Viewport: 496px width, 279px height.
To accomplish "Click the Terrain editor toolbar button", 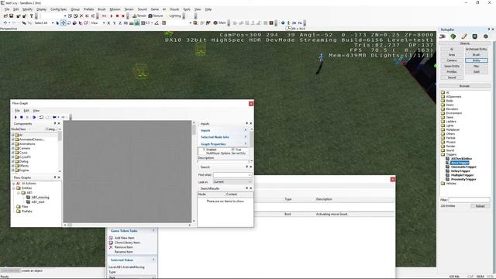I will tap(139, 15).
